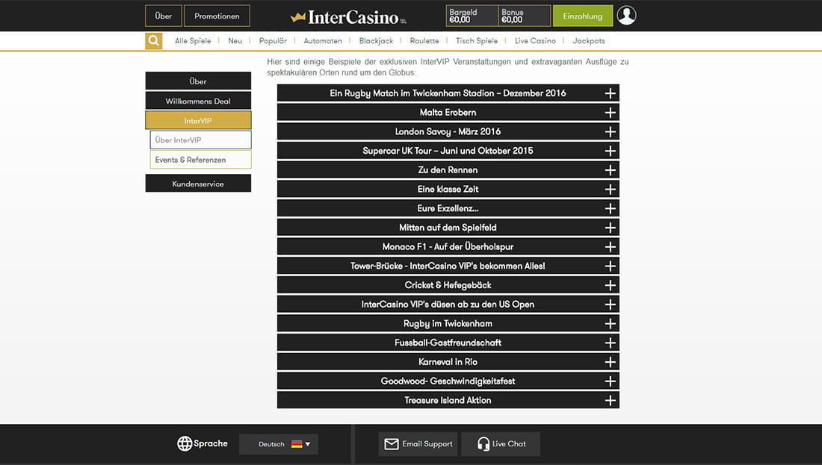Expand plus icon for Cricket & Hefegebäck
The width and height of the screenshot is (822, 465).
click(x=610, y=285)
